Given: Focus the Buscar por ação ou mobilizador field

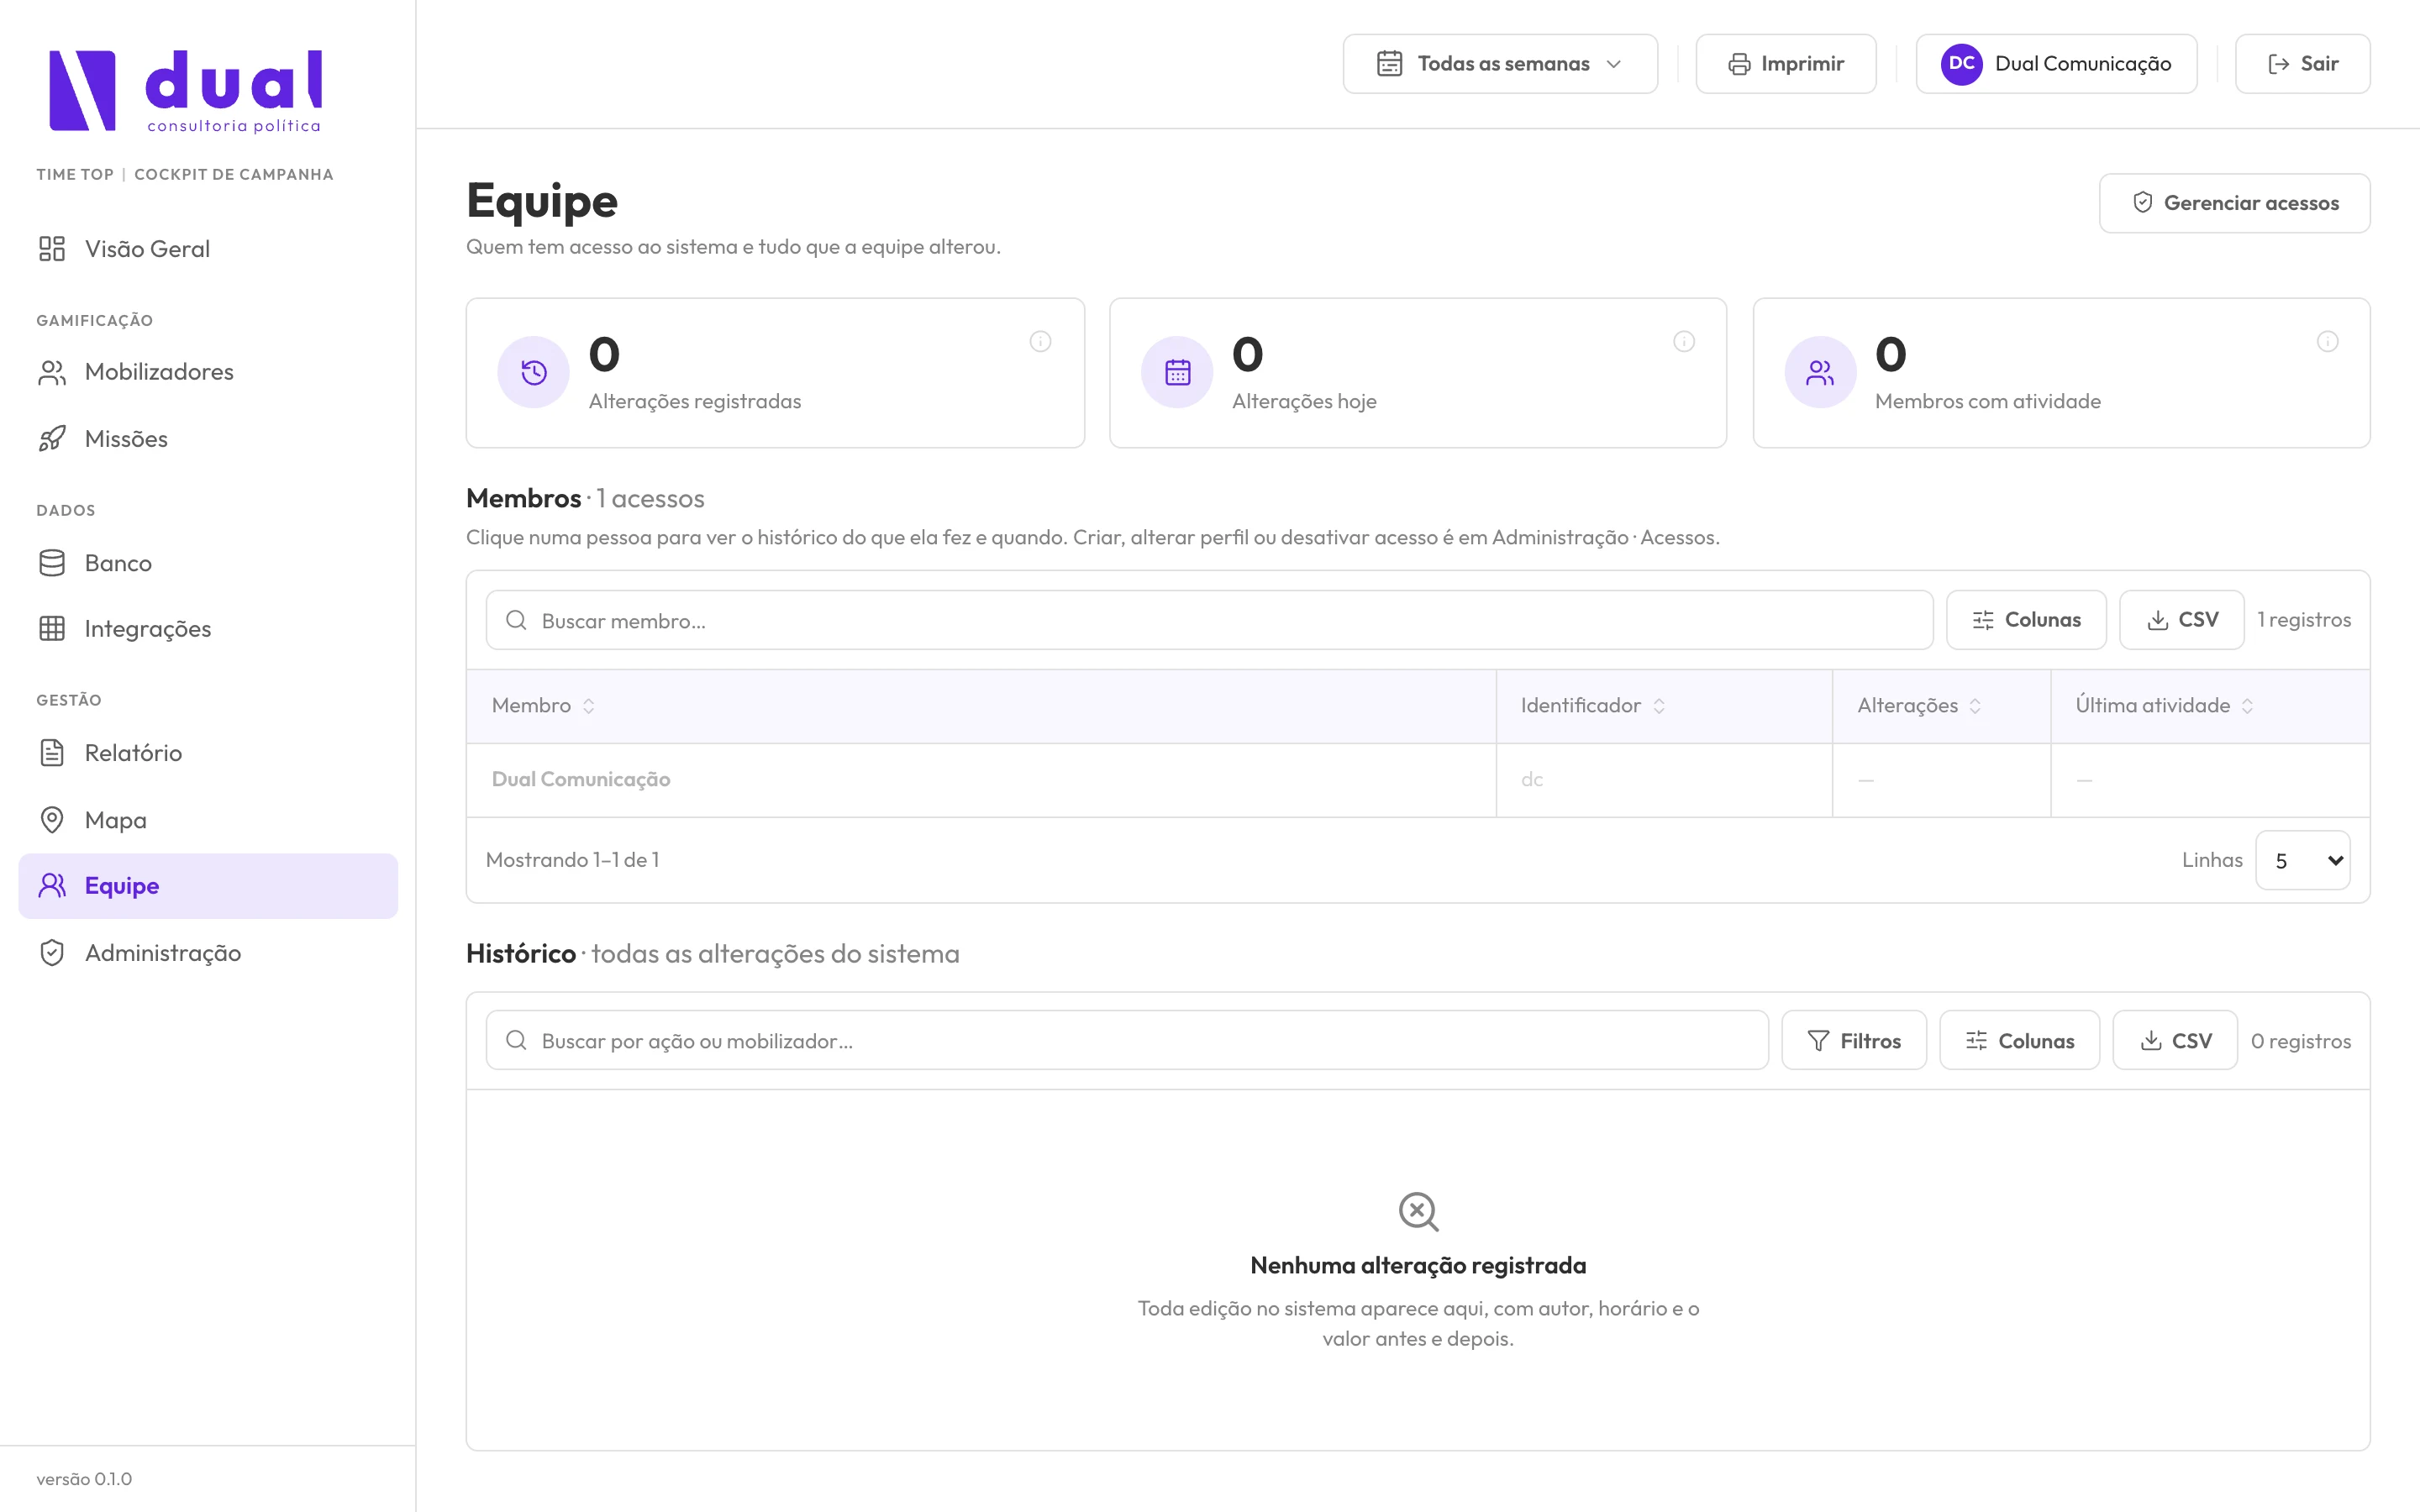Looking at the screenshot, I should tap(1127, 1040).
